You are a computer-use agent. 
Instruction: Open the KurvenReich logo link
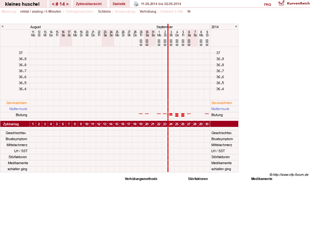coord(294,3)
